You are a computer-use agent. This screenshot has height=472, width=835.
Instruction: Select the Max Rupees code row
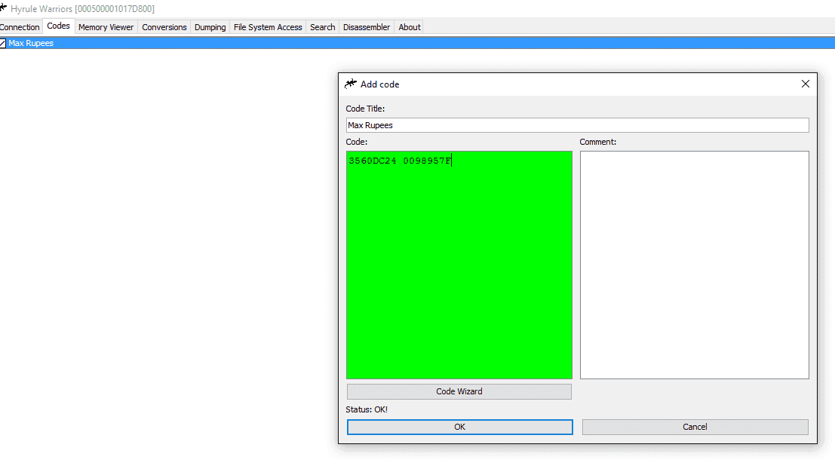(x=418, y=43)
